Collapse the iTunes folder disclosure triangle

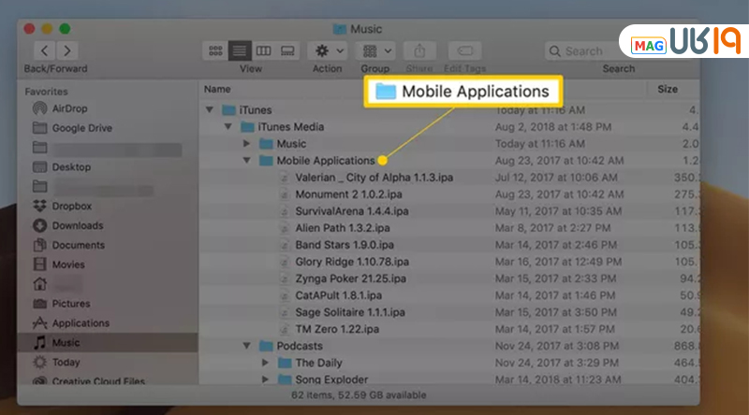pos(210,110)
